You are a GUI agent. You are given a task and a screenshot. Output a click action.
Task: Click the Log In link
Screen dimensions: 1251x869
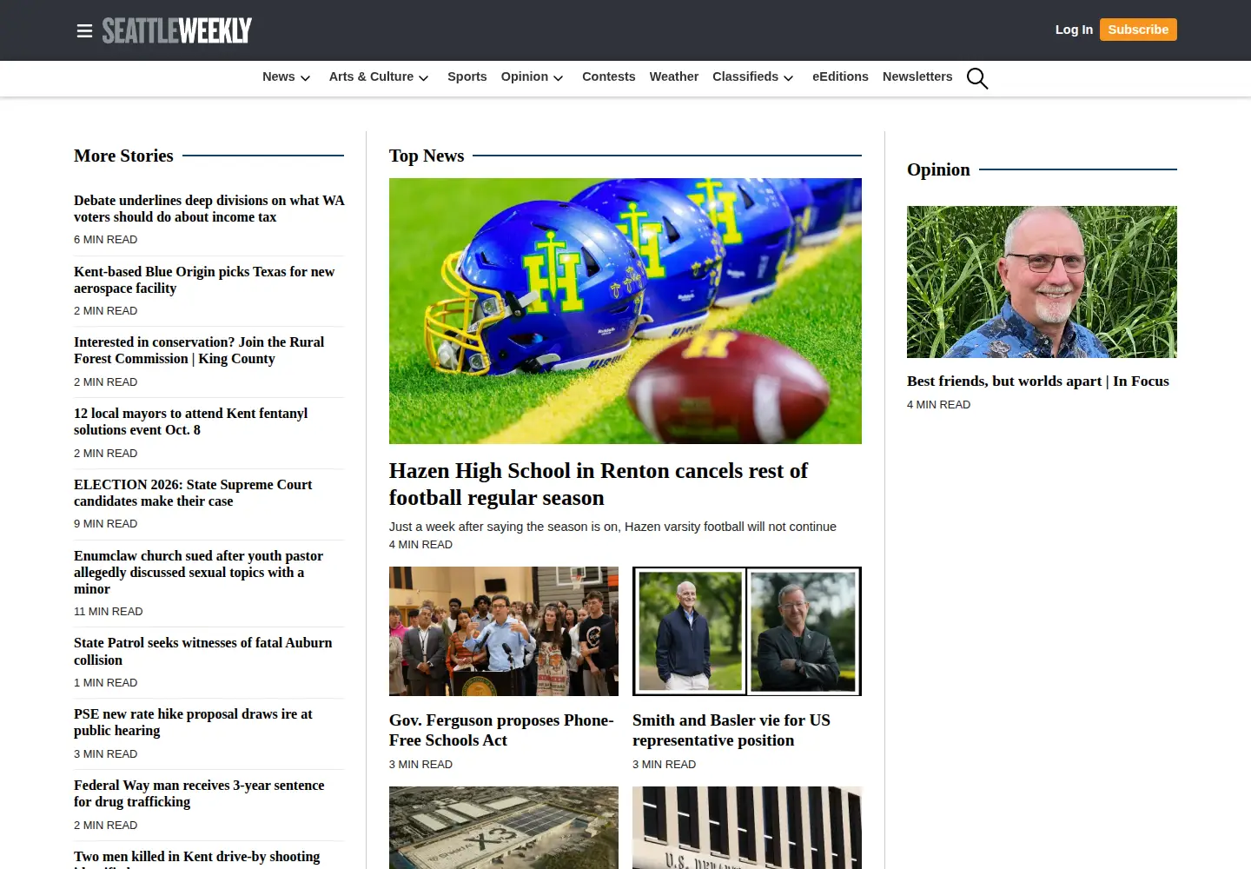pyautogui.click(x=1074, y=30)
